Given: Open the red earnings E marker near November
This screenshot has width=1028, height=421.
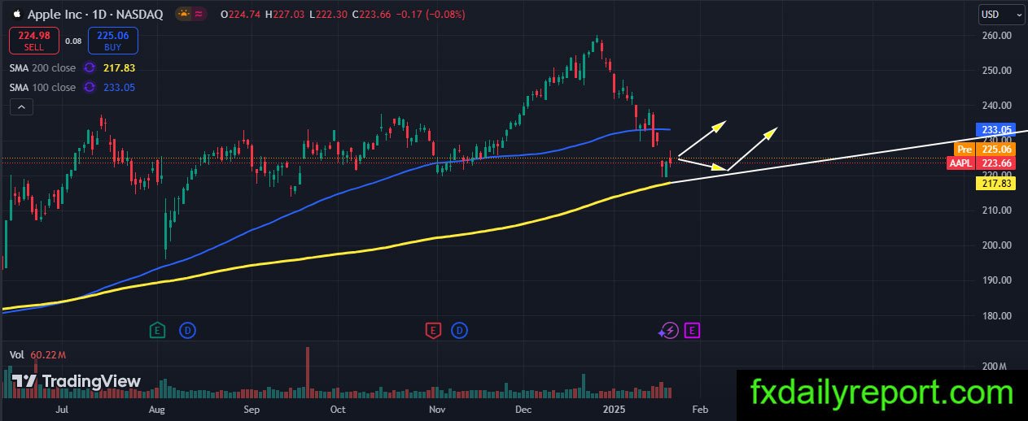Looking at the screenshot, I should (x=433, y=330).
